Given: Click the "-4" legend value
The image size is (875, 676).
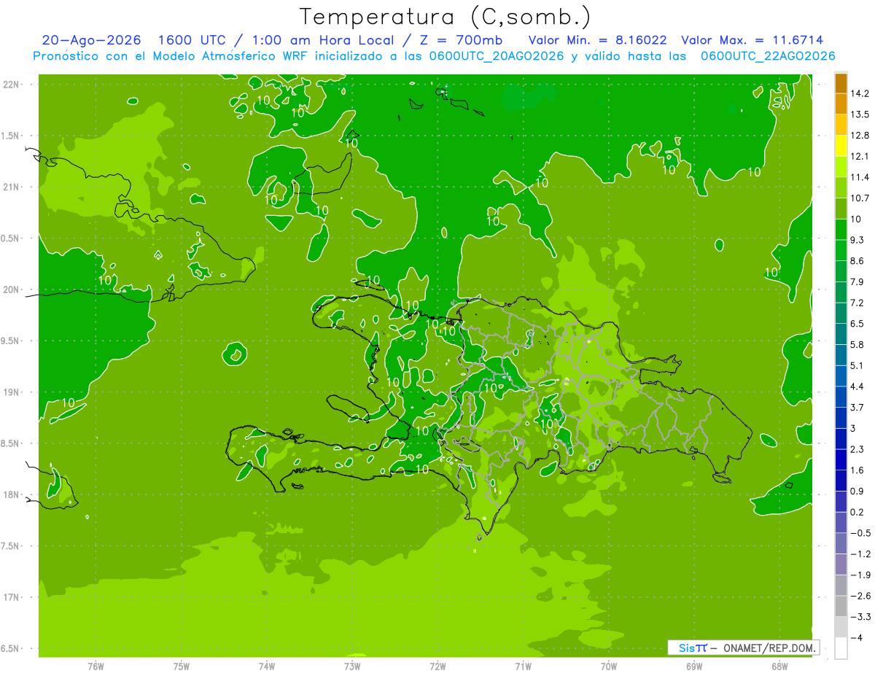Looking at the screenshot, I should click(x=857, y=638).
